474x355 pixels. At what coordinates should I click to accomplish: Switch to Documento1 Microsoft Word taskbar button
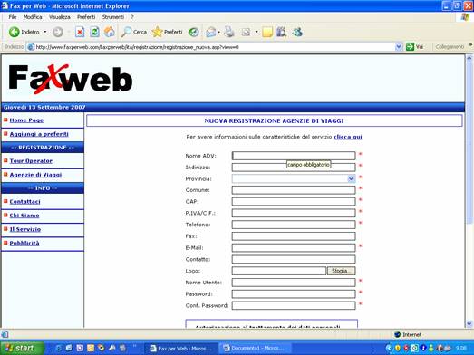256,349
